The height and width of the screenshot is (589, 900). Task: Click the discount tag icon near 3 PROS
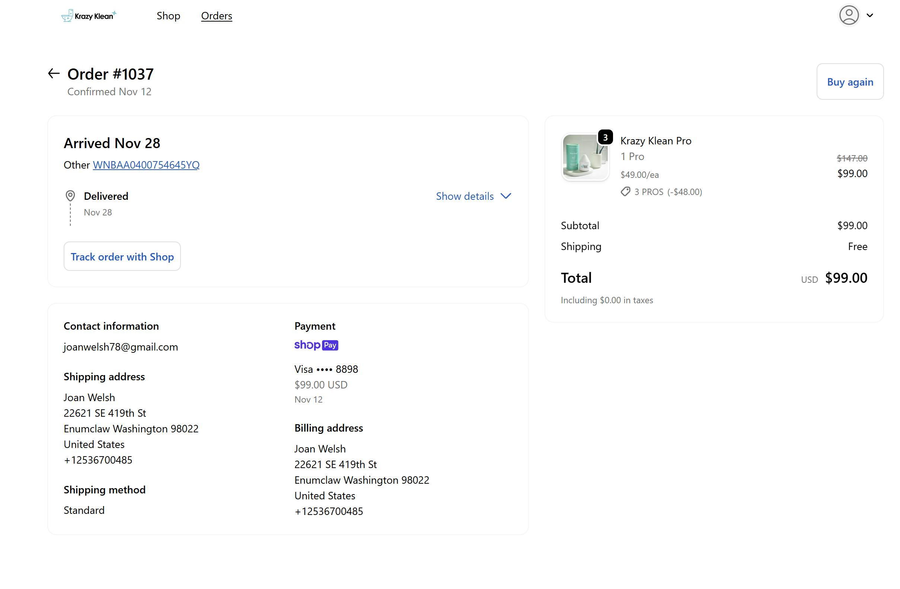[625, 192]
